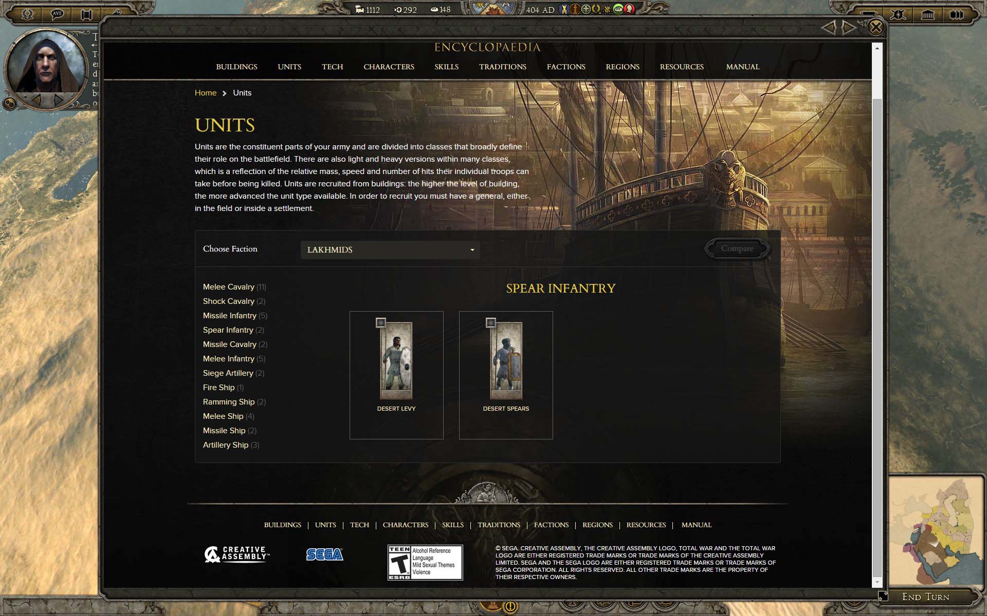The height and width of the screenshot is (616, 987).
Task: Click the red head status icon in top bar
Action: pos(629,9)
